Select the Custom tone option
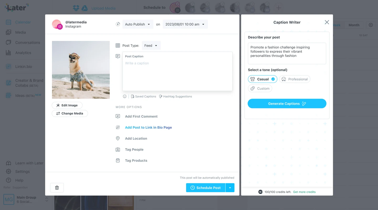This screenshot has width=378, height=210. (260, 88)
